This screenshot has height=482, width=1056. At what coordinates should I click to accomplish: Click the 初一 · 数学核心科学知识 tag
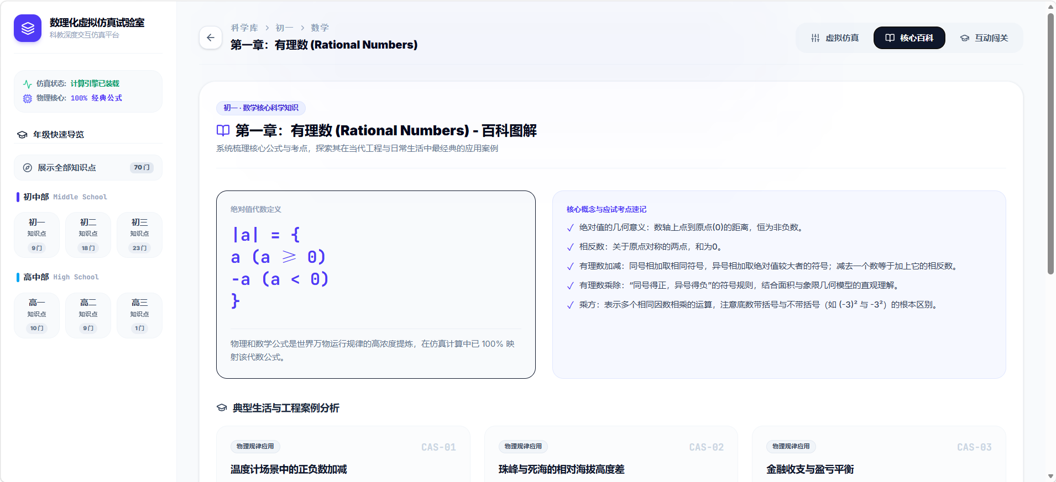(x=261, y=108)
